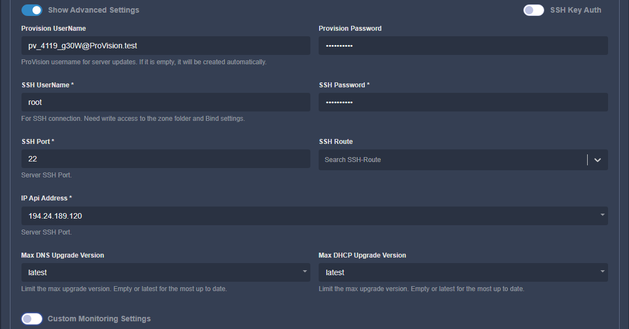
Task: Enable the SSH Key Auth switch
Action: (x=533, y=10)
